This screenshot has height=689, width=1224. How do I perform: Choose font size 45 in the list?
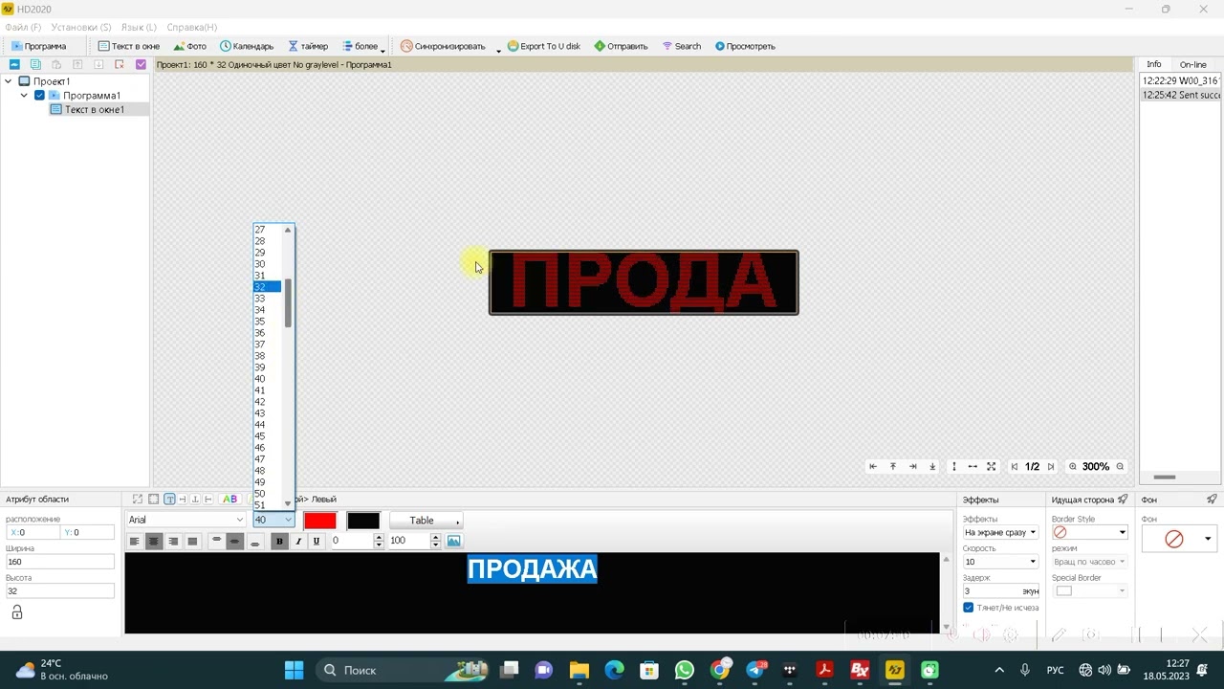pyautogui.click(x=267, y=436)
